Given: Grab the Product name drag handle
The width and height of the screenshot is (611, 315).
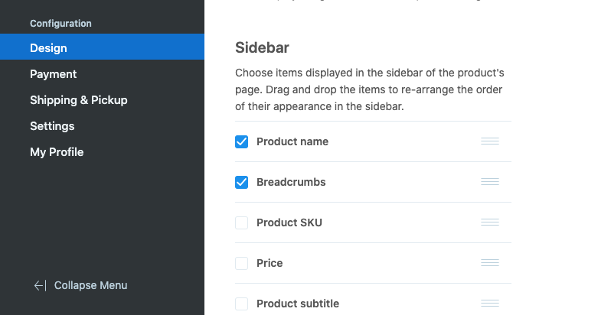Looking at the screenshot, I should (490, 141).
